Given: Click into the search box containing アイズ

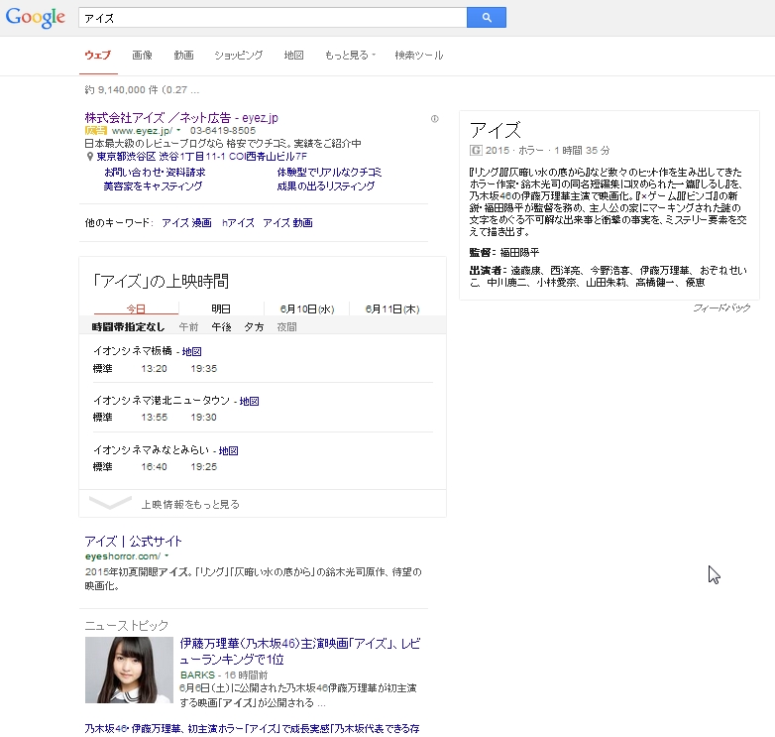Looking at the screenshot, I should click(x=273, y=18).
